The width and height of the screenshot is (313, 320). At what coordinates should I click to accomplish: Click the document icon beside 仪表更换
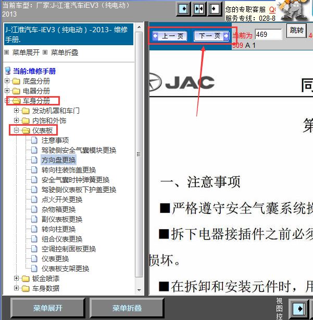tap(34, 259)
